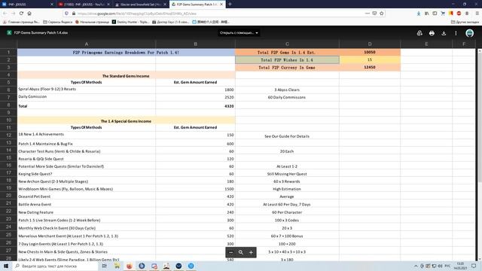This screenshot has height=271, width=482.
Task: Select column D header
Action: [x=370, y=44]
